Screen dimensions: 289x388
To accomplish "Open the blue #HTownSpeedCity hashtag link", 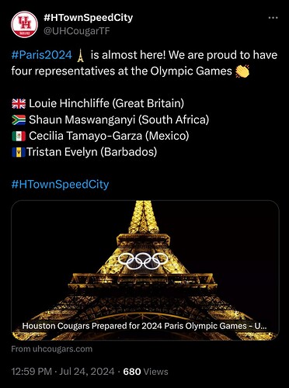I will pyautogui.click(x=60, y=185).
